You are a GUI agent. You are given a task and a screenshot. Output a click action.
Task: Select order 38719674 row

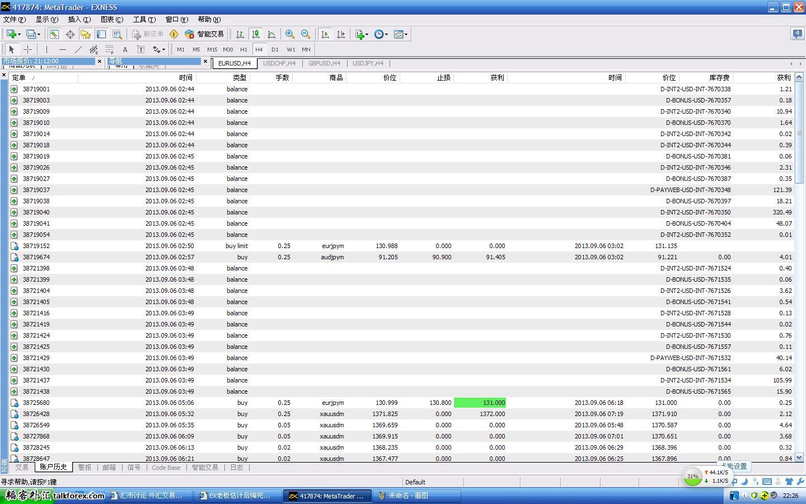tap(401, 257)
